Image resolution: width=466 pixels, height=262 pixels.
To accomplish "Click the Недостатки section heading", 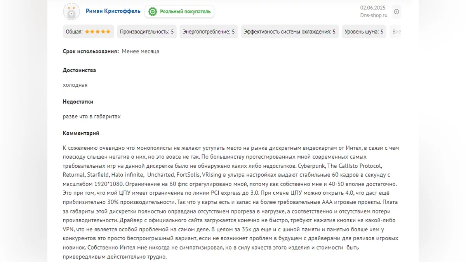I will 78,102.
